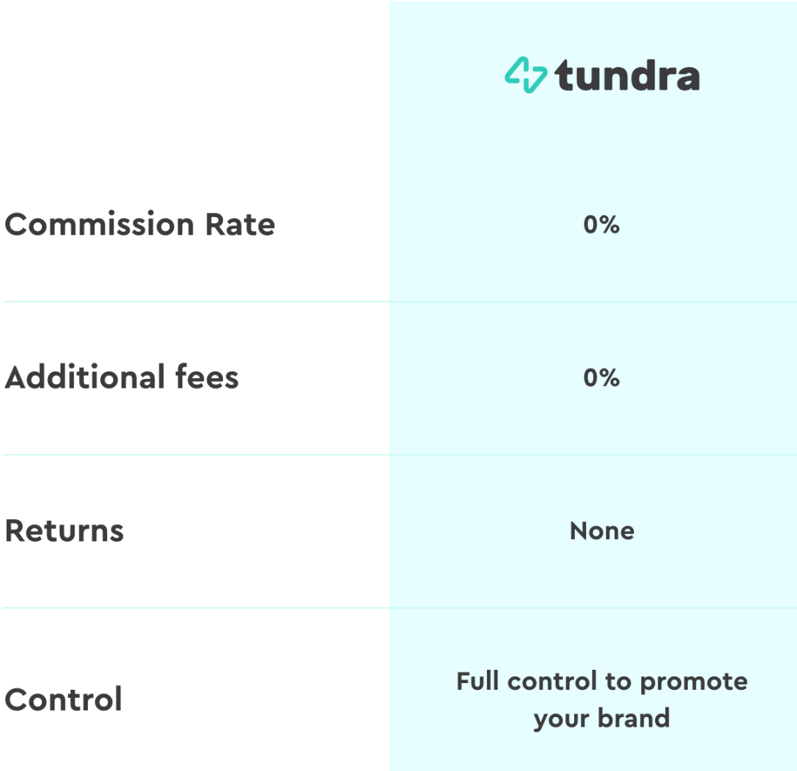The width and height of the screenshot is (797, 771).
Task: Click divider line below Additional fees row
Action: coord(399,455)
